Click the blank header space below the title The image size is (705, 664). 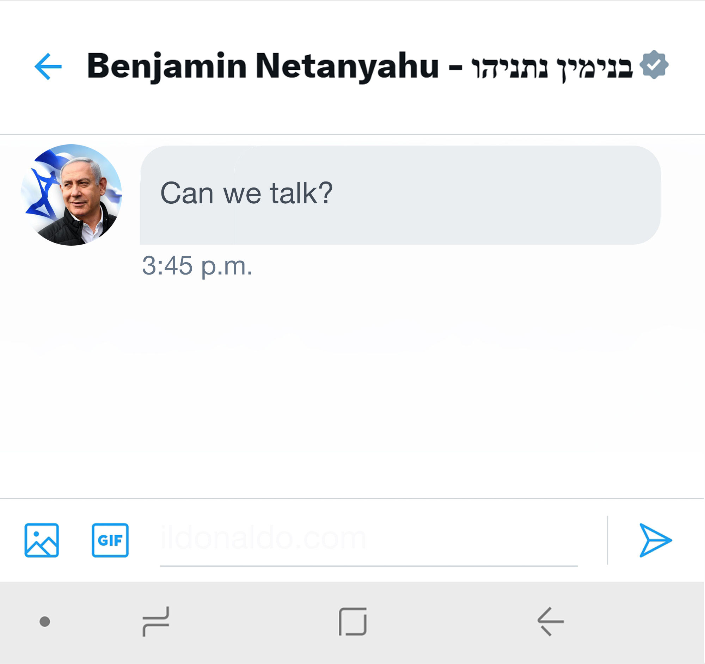[352, 110]
